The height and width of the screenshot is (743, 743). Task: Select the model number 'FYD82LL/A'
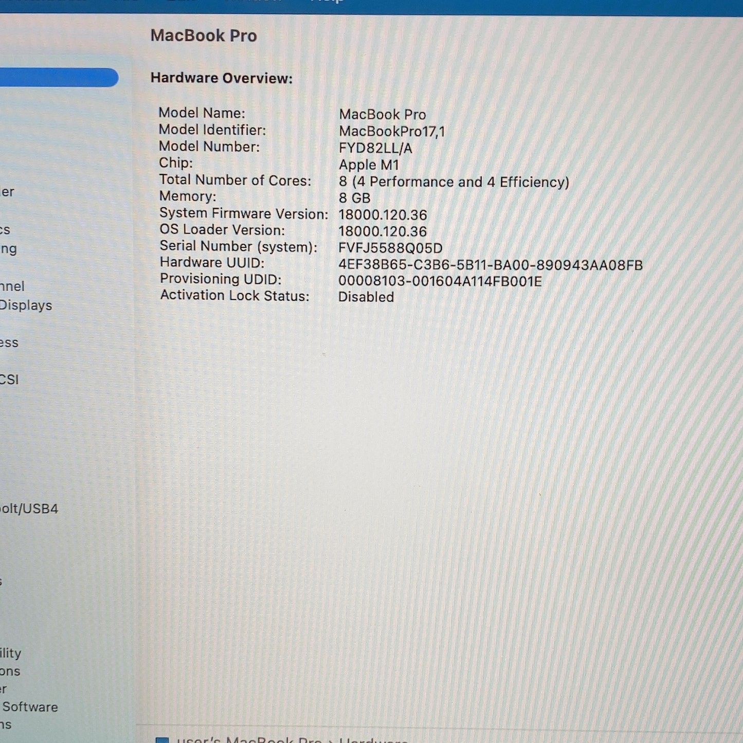pos(375,148)
